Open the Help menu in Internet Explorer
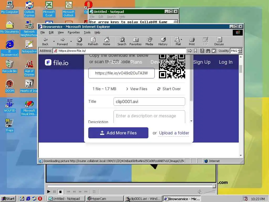269x202 pixels. (97, 32)
